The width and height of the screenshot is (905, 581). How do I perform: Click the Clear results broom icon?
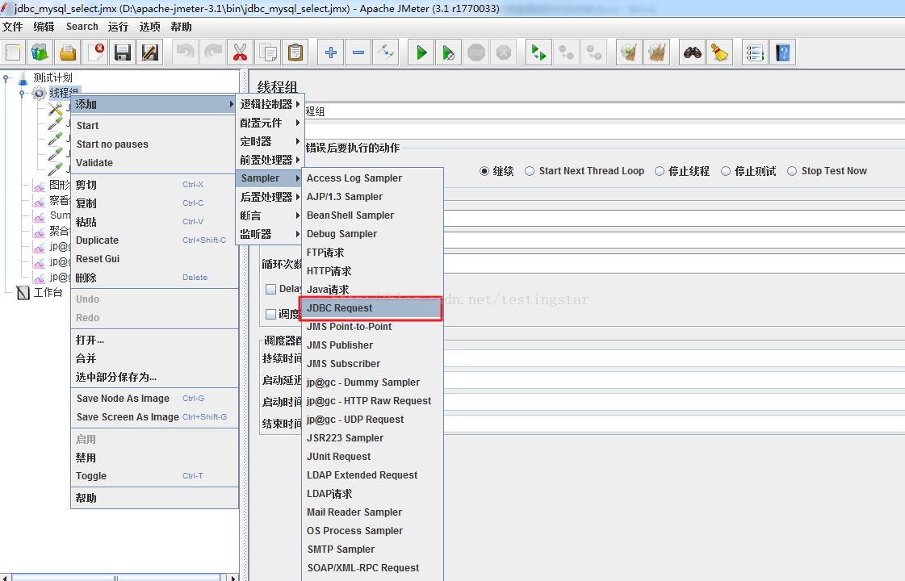pos(629,52)
